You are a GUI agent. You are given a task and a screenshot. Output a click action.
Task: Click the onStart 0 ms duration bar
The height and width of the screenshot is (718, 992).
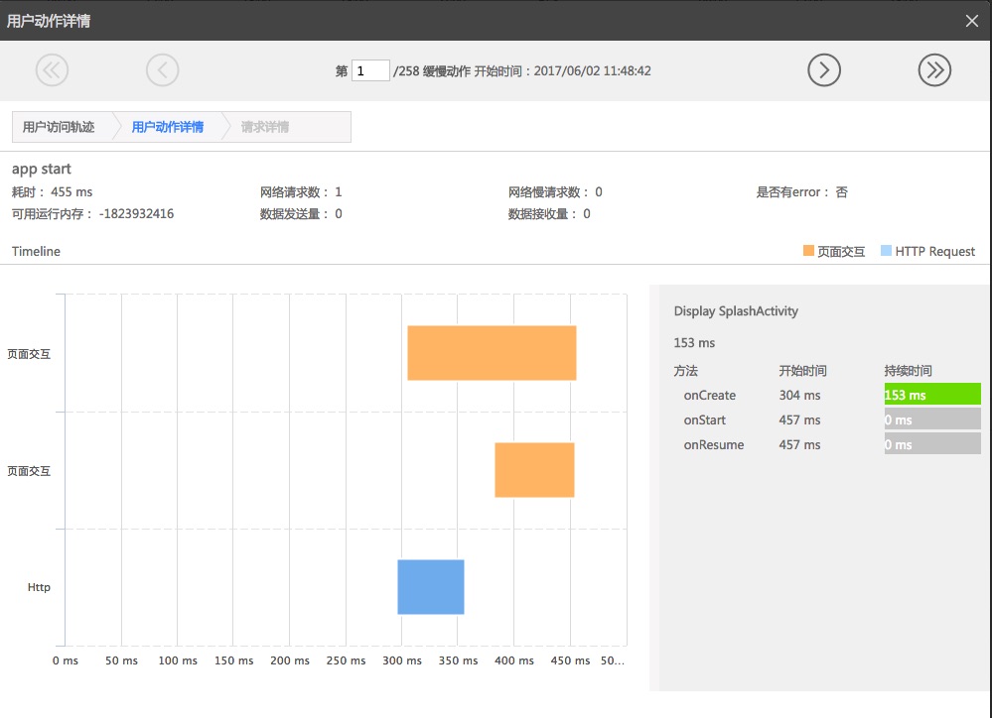point(932,419)
